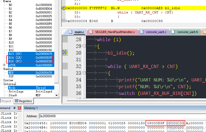Expand the xPSR register node
This screenshot has width=206, height=132.
[x=4, y=65]
